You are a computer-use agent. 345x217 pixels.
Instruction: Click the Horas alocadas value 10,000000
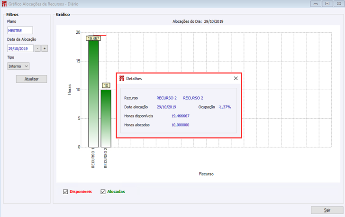pos(181,125)
